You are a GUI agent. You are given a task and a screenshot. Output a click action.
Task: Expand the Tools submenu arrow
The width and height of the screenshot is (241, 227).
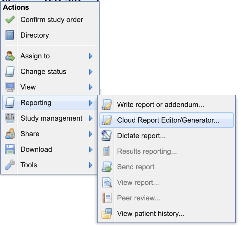(91, 165)
